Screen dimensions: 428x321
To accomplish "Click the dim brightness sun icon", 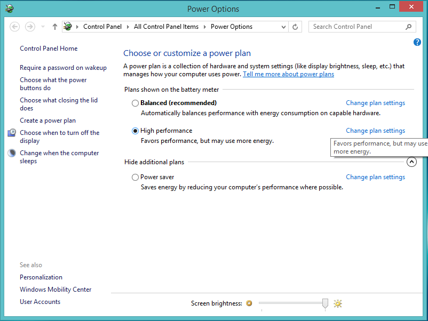I will tap(249, 303).
